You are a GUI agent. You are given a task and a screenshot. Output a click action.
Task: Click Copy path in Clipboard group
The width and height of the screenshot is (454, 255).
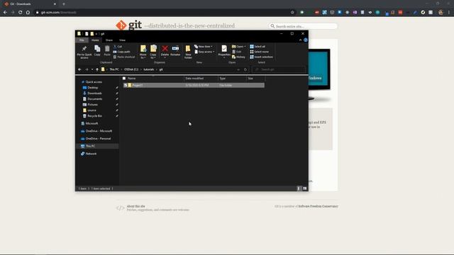tap(121, 52)
